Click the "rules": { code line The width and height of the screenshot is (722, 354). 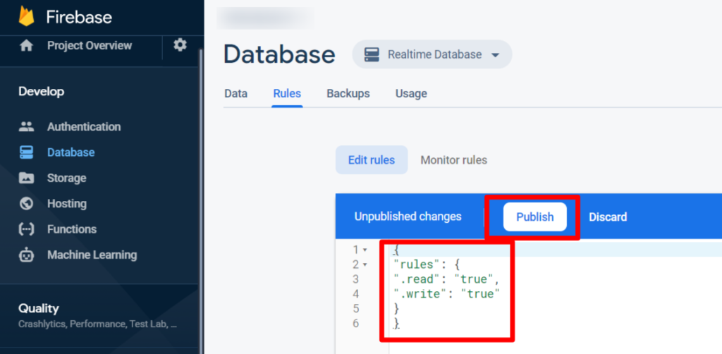point(427,264)
